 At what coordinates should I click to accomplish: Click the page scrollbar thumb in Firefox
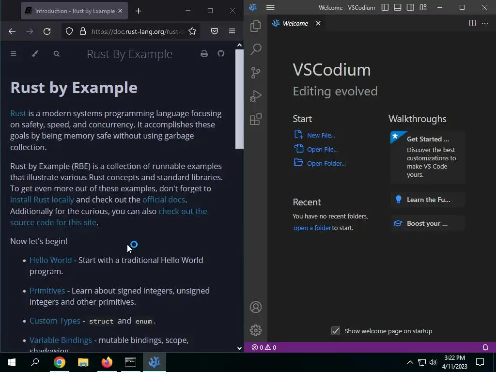tap(239, 99)
